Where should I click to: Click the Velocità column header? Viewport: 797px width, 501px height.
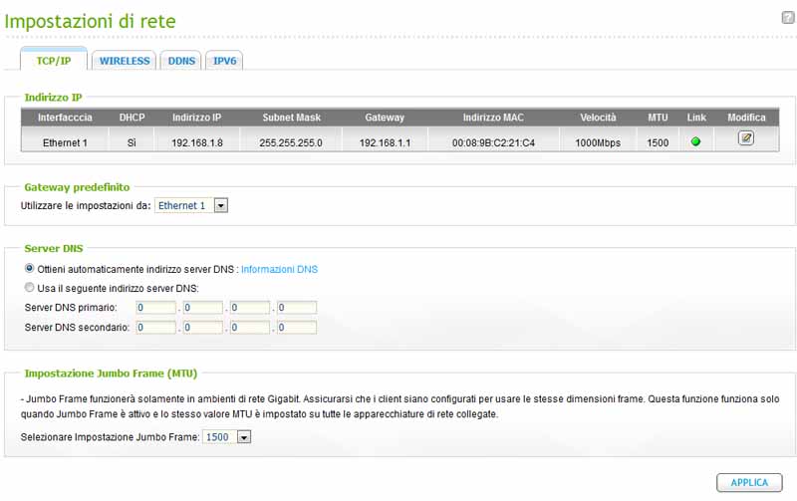coord(599,118)
